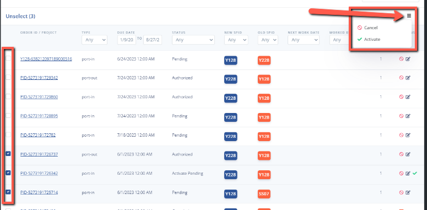Click port-out type in PID-5273191729342 row

(x=89, y=78)
